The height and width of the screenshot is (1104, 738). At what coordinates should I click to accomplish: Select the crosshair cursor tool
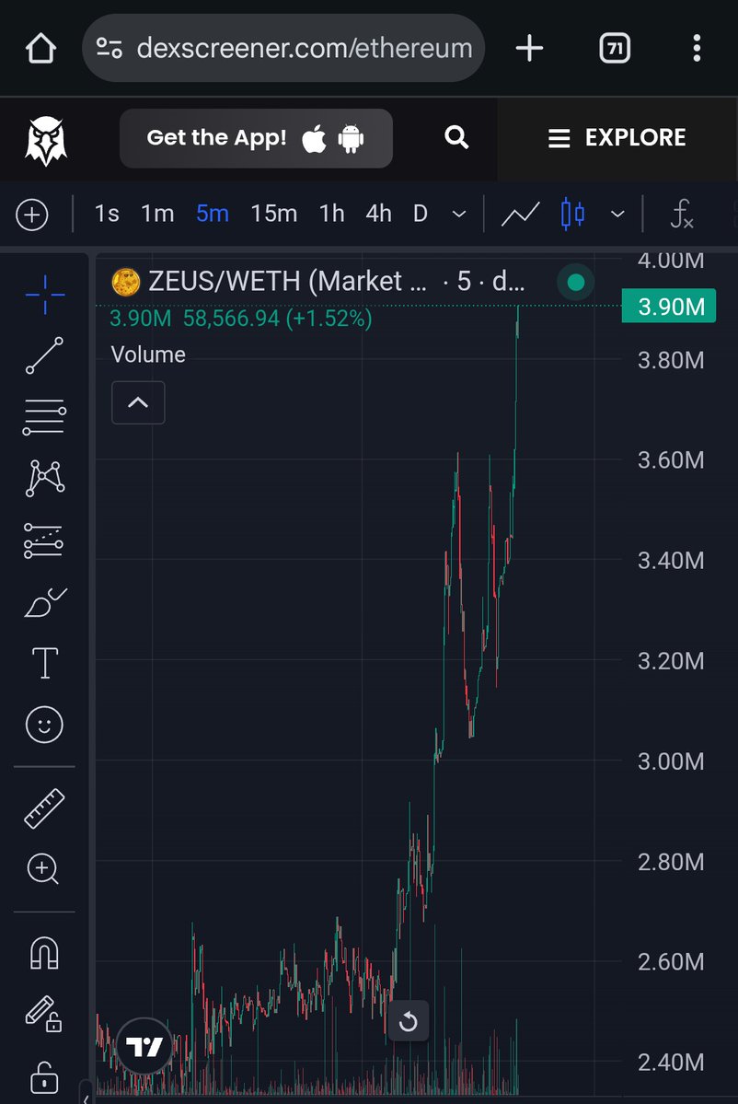(45, 295)
